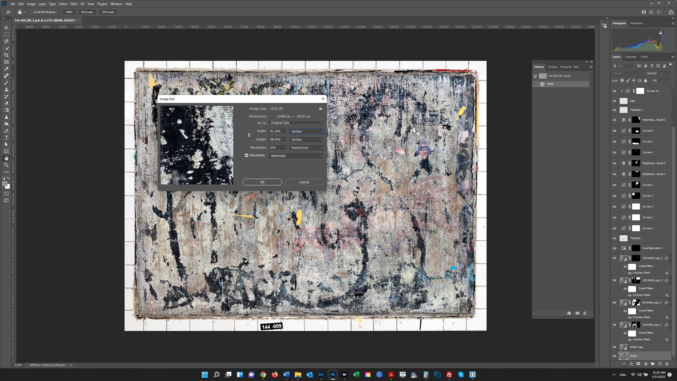
Task: Open the Resolution Pixels/Inch dropdown
Action: [x=307, y=148]
